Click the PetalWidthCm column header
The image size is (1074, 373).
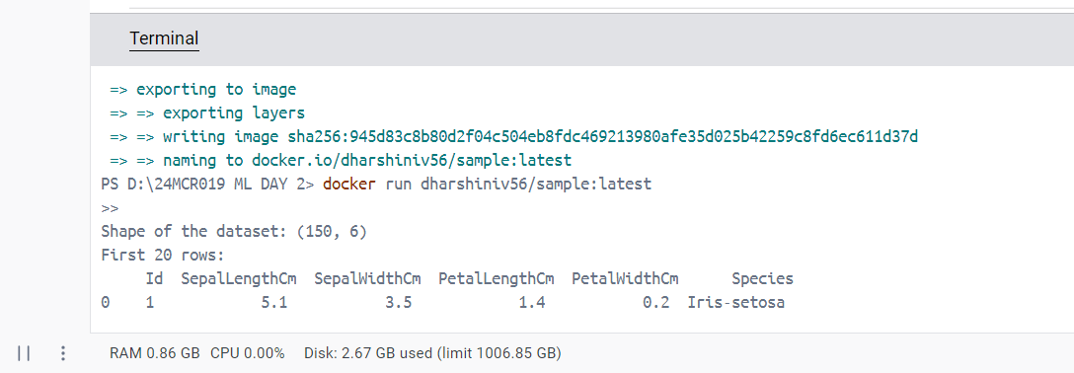626,279
